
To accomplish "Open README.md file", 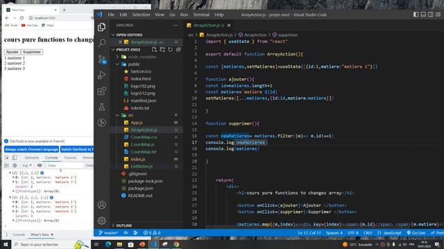I will 140,195.
